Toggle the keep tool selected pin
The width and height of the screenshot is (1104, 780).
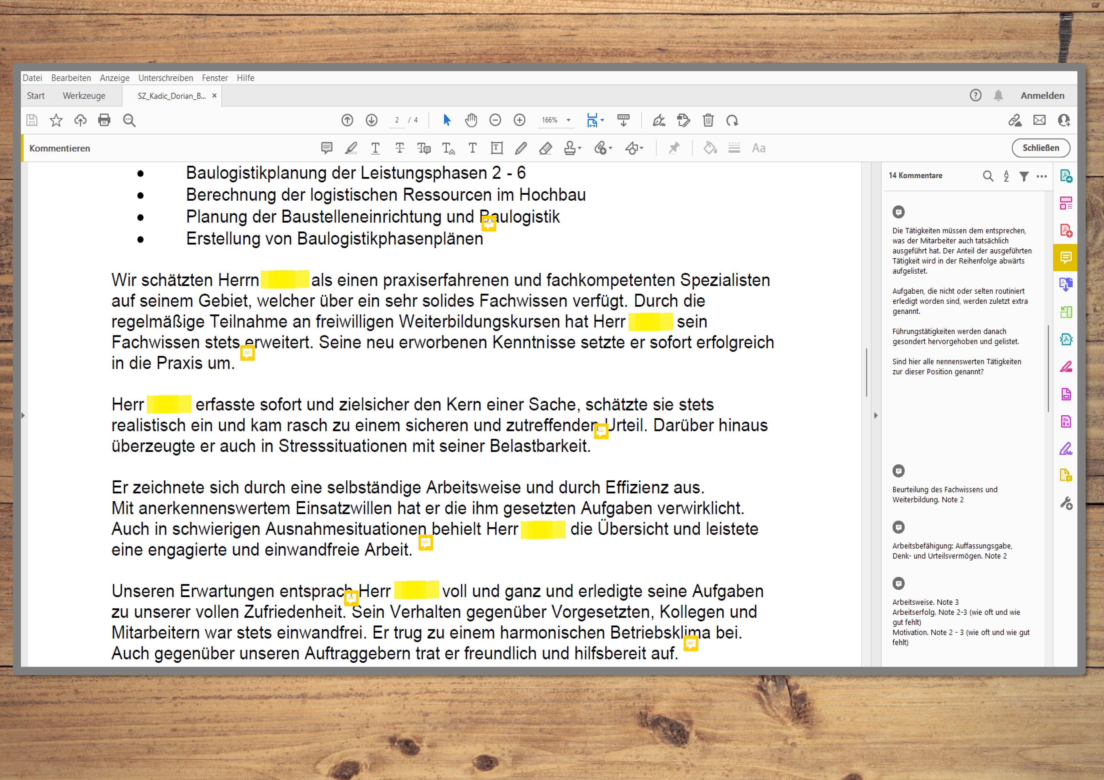tap(674, 148)
